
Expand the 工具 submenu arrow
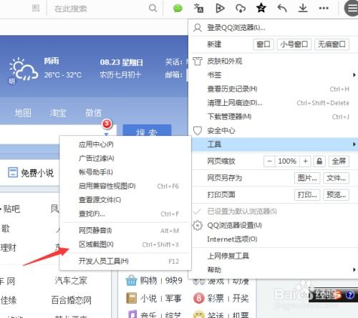[354, 144]
